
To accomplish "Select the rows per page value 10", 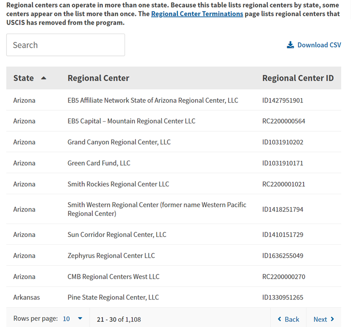I will (x=66, y=319).
